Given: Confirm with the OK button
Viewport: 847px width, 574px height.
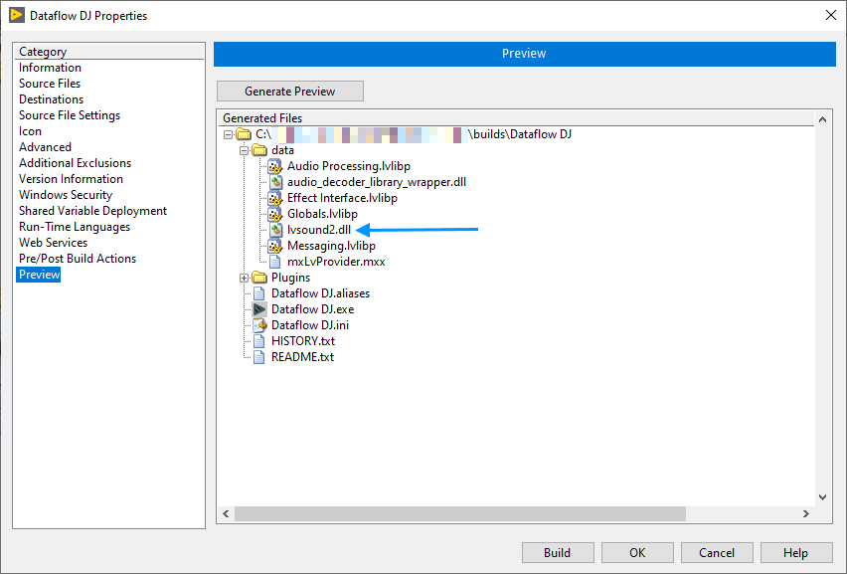Looking at the screenshot, I should point(637,553).
